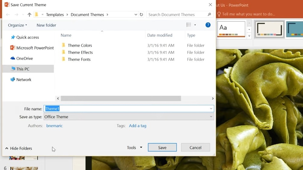Sort files by Type column
303x170 pixels.
click(191, 35)
